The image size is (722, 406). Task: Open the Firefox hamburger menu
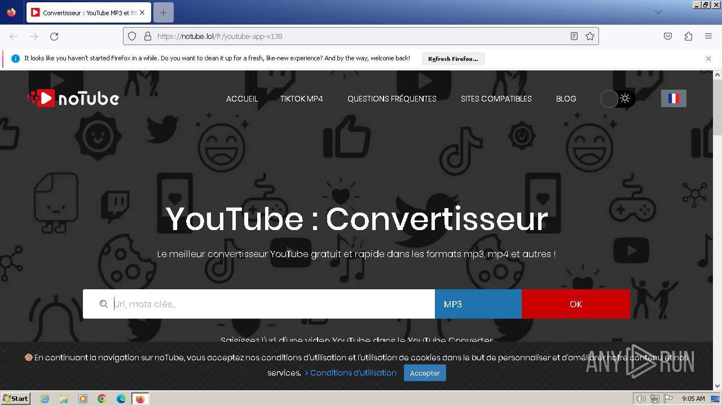(708, 36)
